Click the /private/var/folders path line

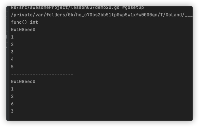(x=102, y=15)
